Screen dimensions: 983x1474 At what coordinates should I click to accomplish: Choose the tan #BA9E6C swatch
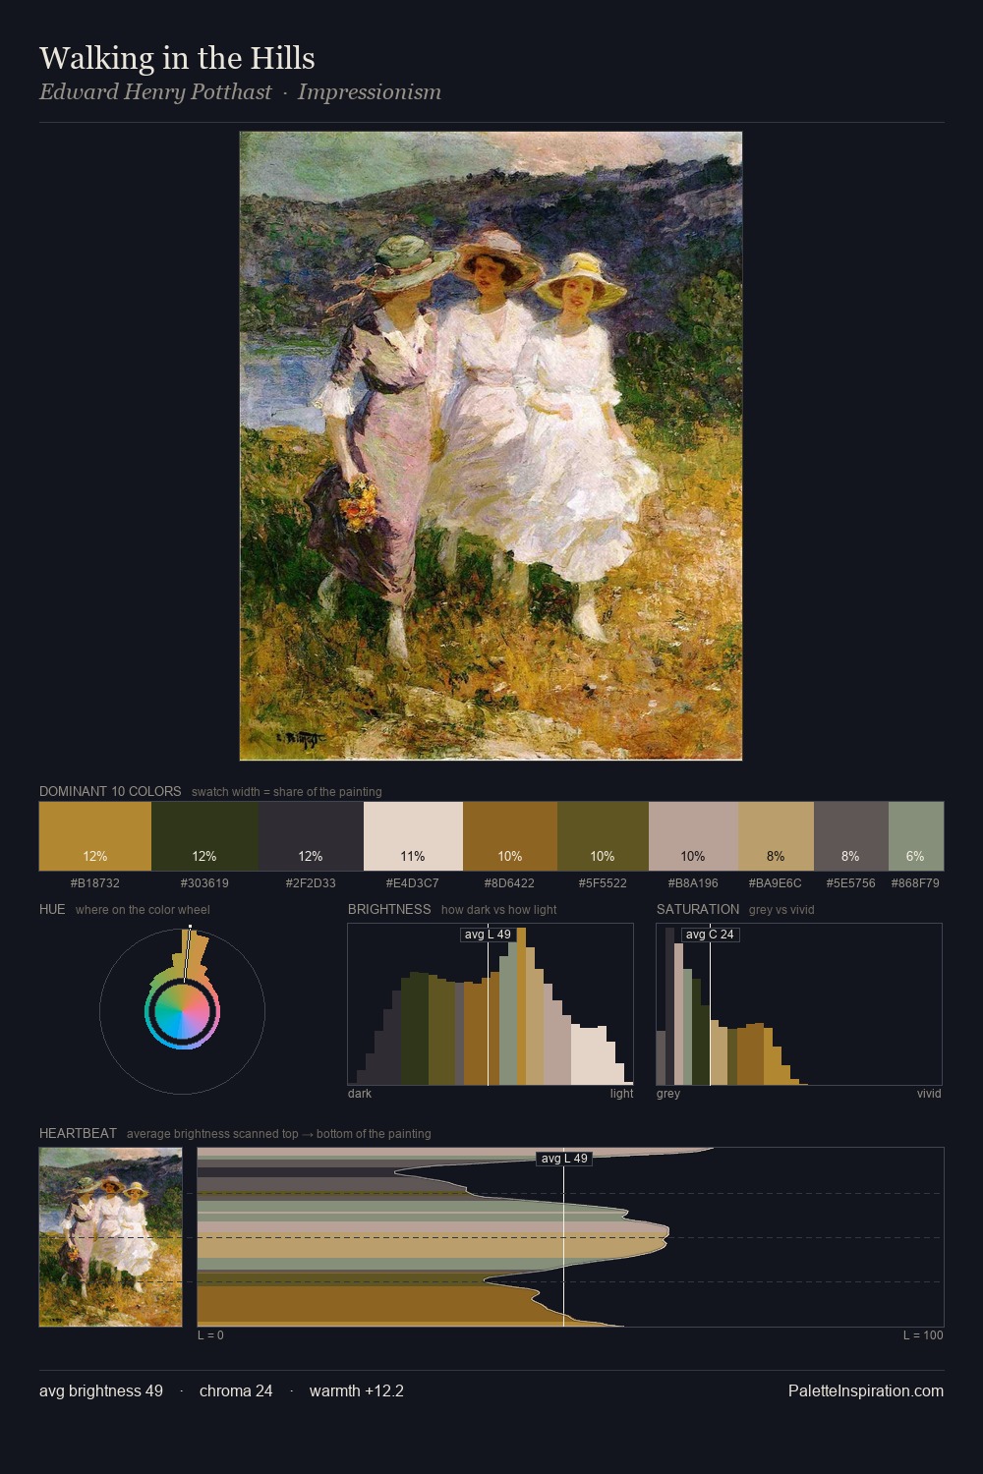776,836
